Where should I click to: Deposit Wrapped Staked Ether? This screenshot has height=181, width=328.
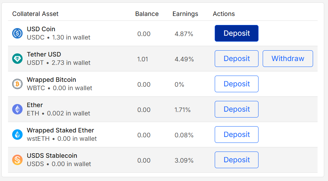tap(236, 135)
